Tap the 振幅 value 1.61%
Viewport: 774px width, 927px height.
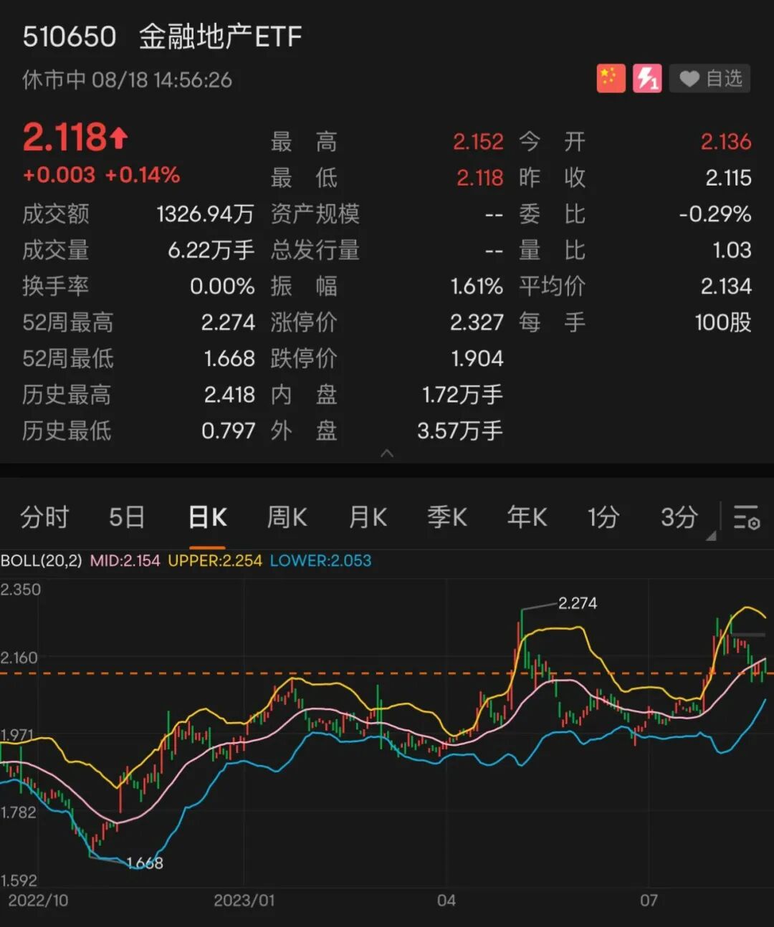click(477, 287)
